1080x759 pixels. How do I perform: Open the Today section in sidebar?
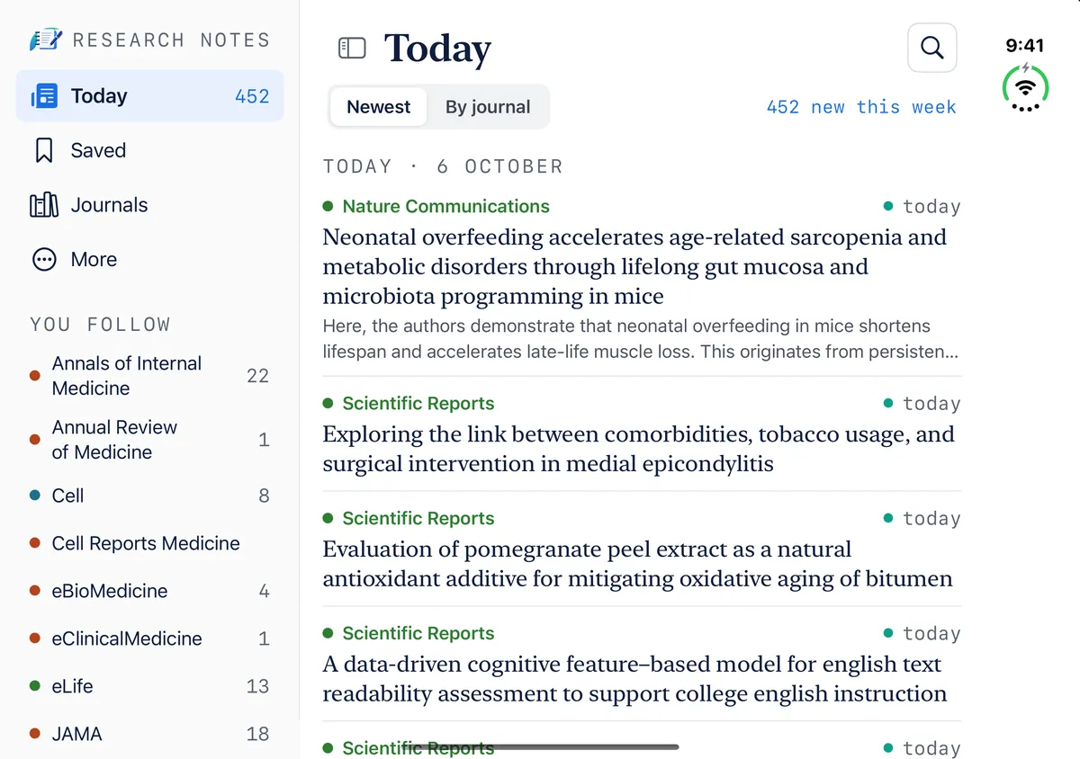click(x=150, y=96)
